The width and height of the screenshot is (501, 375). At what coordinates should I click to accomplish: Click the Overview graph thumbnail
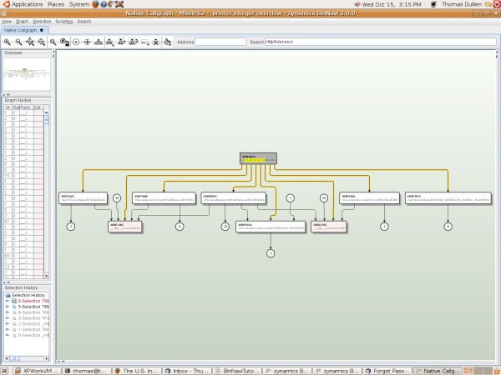pyautogui.click(x=25, y=73)
